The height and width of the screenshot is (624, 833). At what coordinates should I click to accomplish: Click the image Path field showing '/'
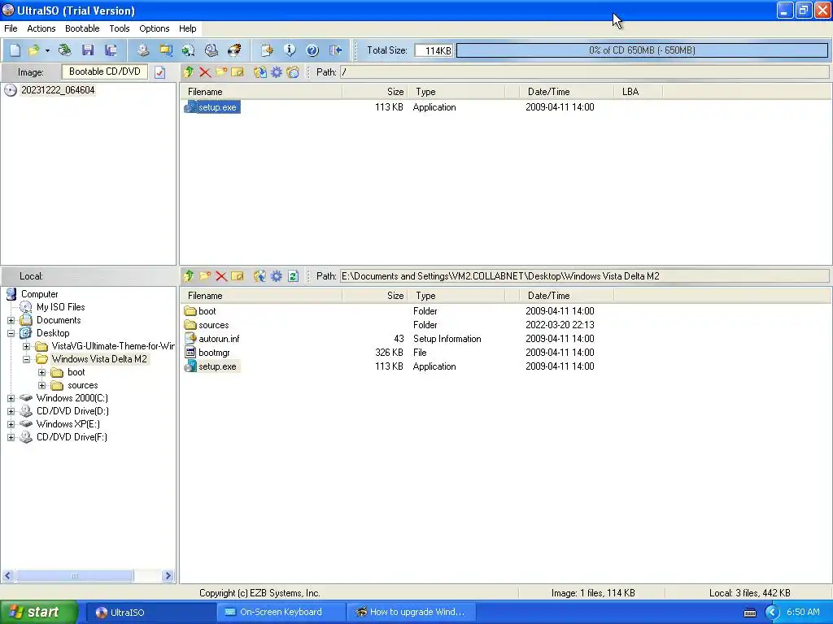(584, 72)
